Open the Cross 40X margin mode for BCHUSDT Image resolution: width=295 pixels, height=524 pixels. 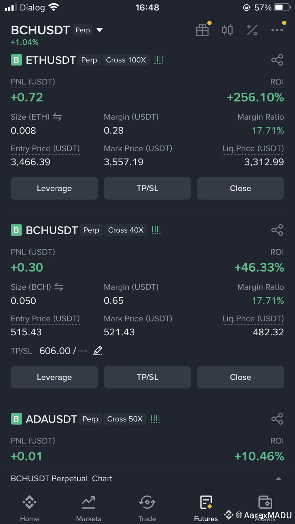pyautogui.click(x=126, y=230)
